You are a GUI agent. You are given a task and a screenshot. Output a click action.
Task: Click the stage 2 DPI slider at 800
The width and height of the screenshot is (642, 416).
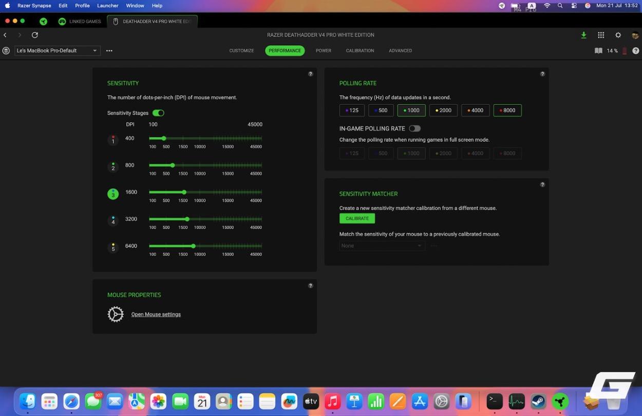coord(173,165)
